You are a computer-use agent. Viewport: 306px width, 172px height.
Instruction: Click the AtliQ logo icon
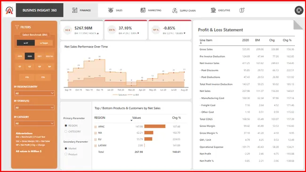pyautogui.click(x=9, y=10)
